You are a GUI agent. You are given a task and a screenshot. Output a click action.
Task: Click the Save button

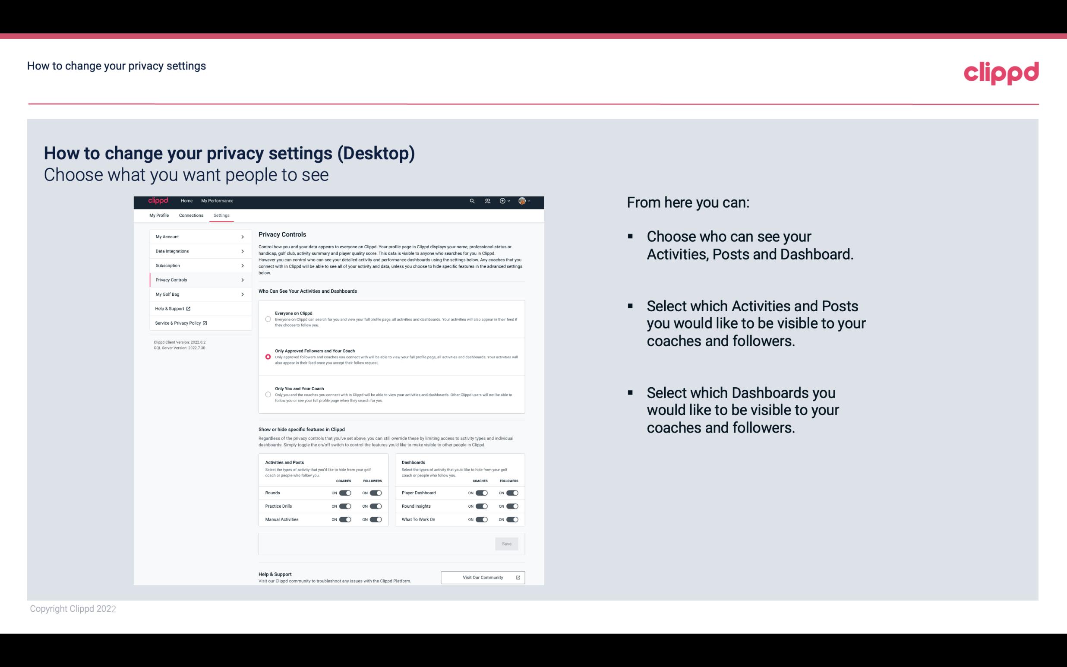coord(506,544)
